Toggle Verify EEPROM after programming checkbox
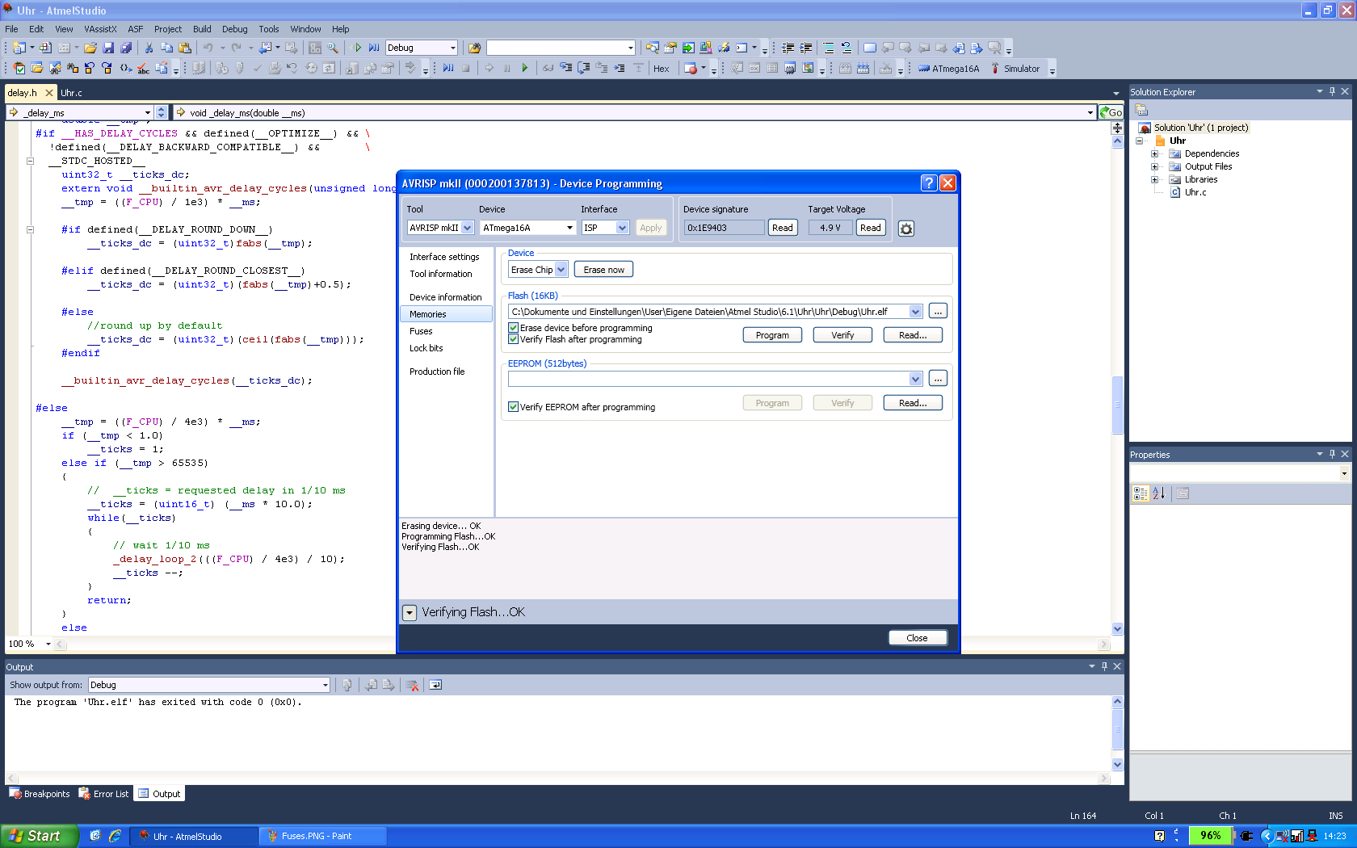This screenshot has width=1357, height=848. [513, 407]
